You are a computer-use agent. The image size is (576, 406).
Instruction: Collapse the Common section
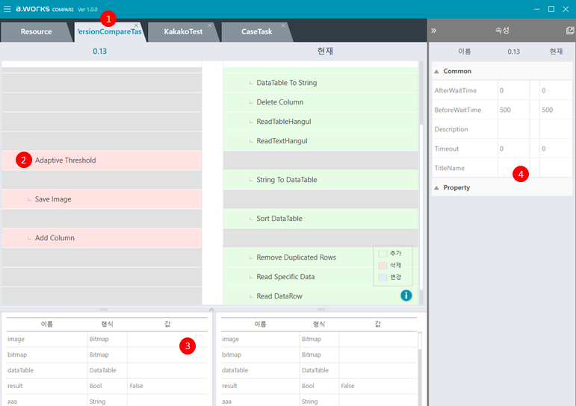[x=437, y=72]
